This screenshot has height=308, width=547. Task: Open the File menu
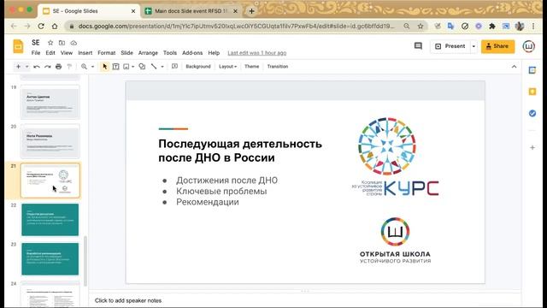(36, 53)
